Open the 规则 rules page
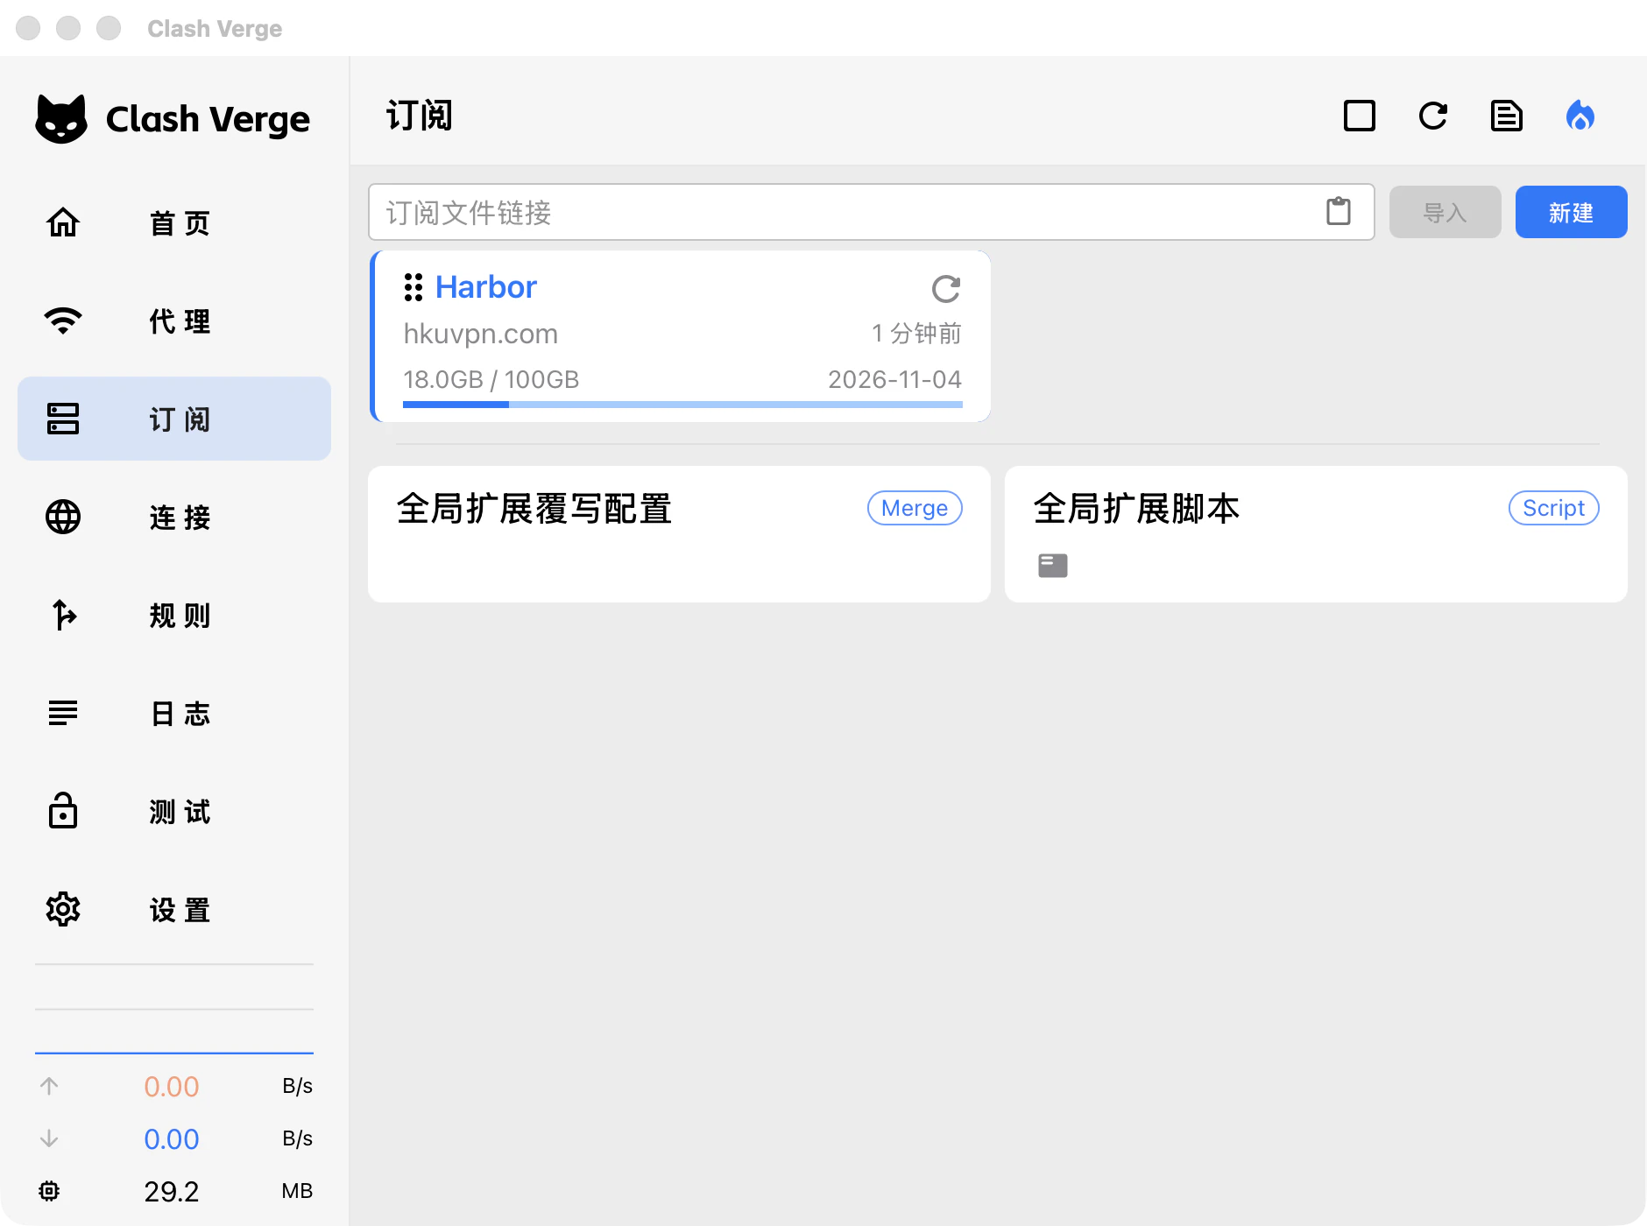 tap(174, 616)
